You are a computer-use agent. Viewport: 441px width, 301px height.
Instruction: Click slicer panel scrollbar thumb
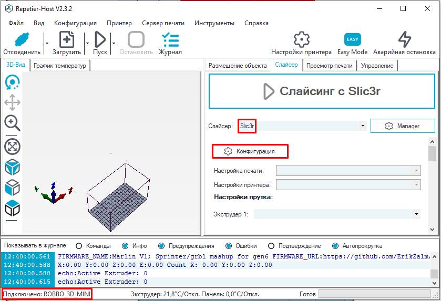pyautogui.click(x=432, y=154)
